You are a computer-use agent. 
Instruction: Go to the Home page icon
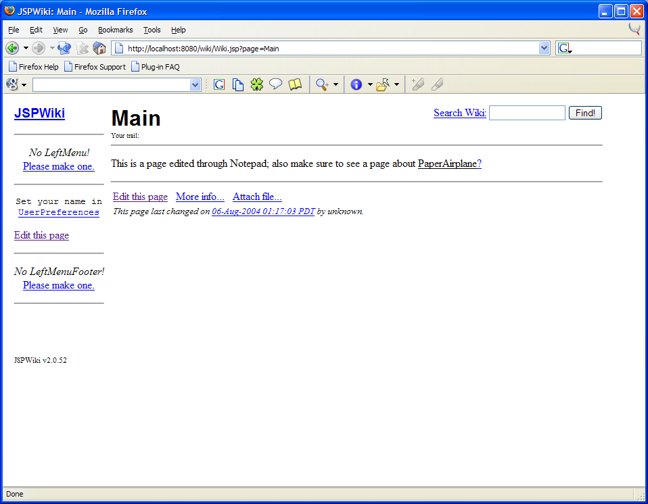pyautogui.click(x=99, y=48)
